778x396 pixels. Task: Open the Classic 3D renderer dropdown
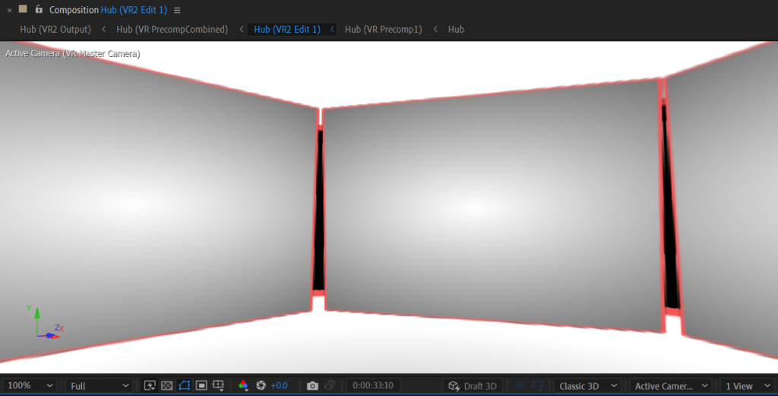pyautogui.click(x=587, y=385)
